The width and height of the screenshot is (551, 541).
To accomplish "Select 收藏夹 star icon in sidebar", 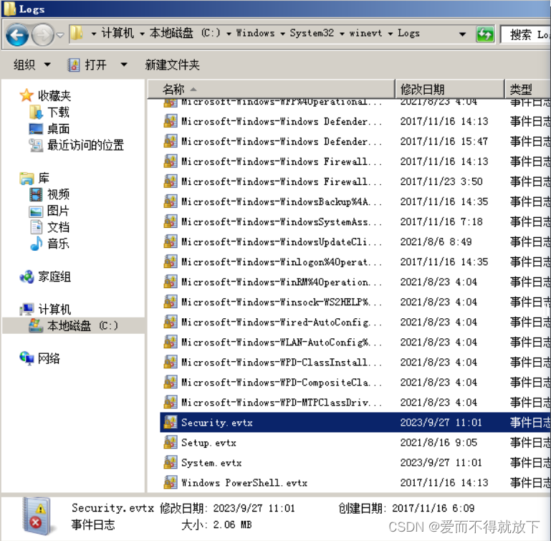I will coord(27,95).
